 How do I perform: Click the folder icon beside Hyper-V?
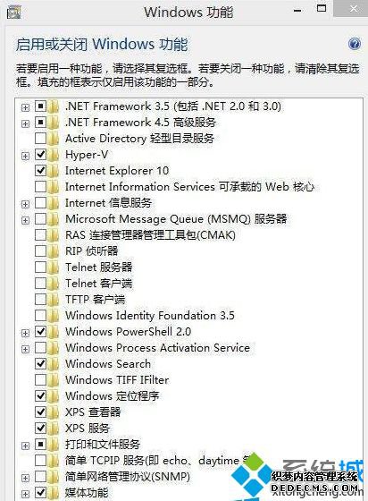(54, 155)
